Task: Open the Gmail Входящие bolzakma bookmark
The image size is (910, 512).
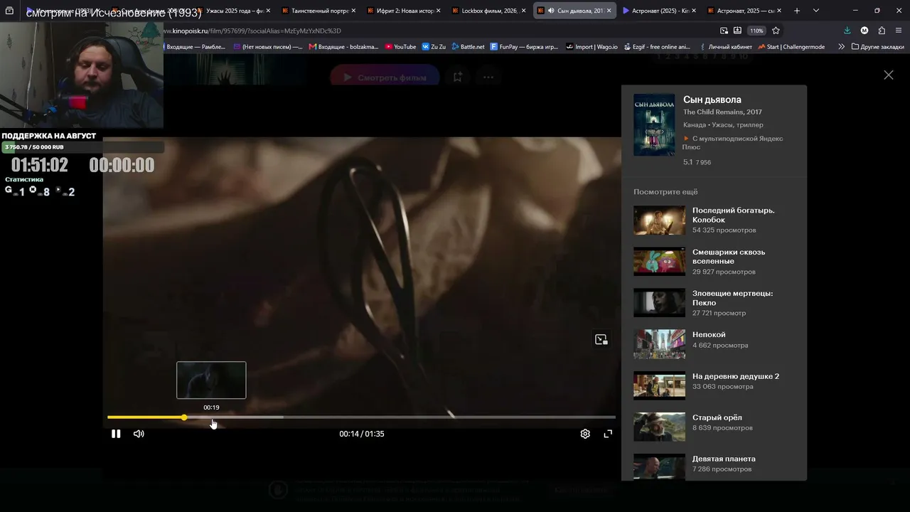Action: pyautogui.click(x=344, y=47)
